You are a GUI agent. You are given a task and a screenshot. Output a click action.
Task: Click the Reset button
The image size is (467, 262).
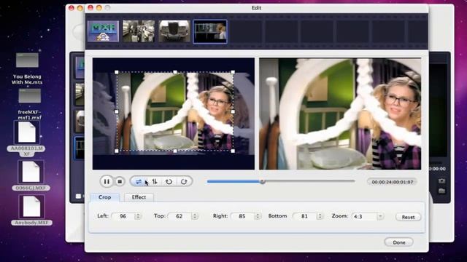point(408,217)
